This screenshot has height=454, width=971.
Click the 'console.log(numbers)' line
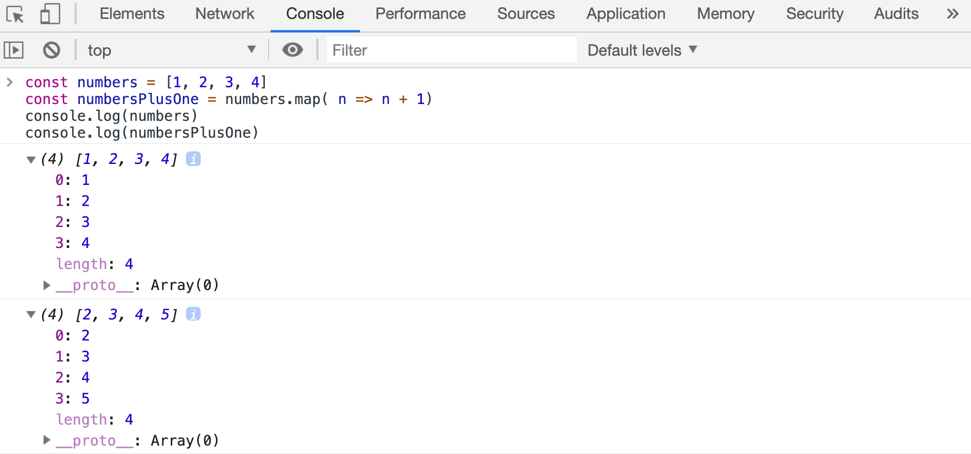click(x=111, y=116)
